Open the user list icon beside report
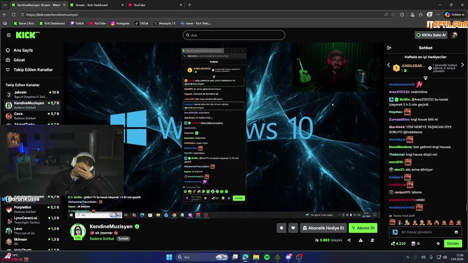This screenshot has height=263, width=468. pyautogui.click(x=373, y=240)
